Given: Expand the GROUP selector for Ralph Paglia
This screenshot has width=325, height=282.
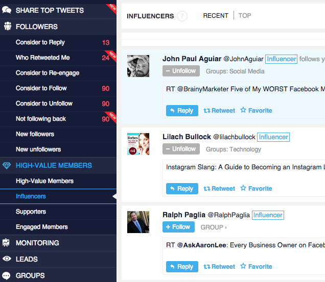Looking at the screenshot, I should (214, 227).
